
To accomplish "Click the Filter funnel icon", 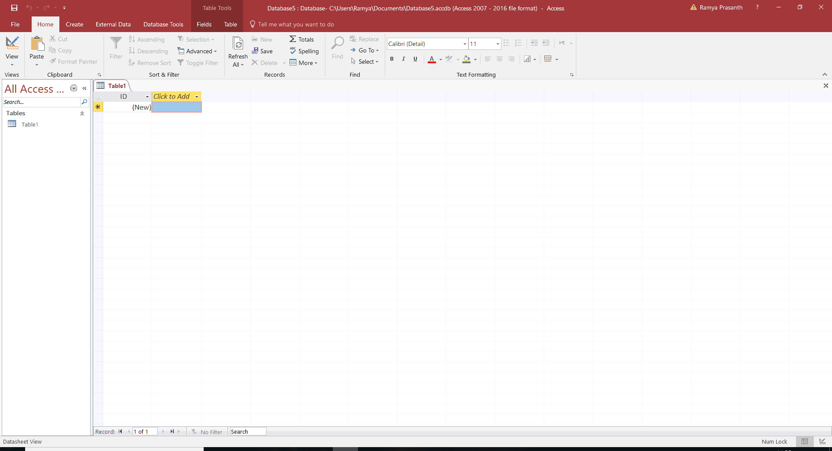I will pyautogui.click(x=116, y=43).
